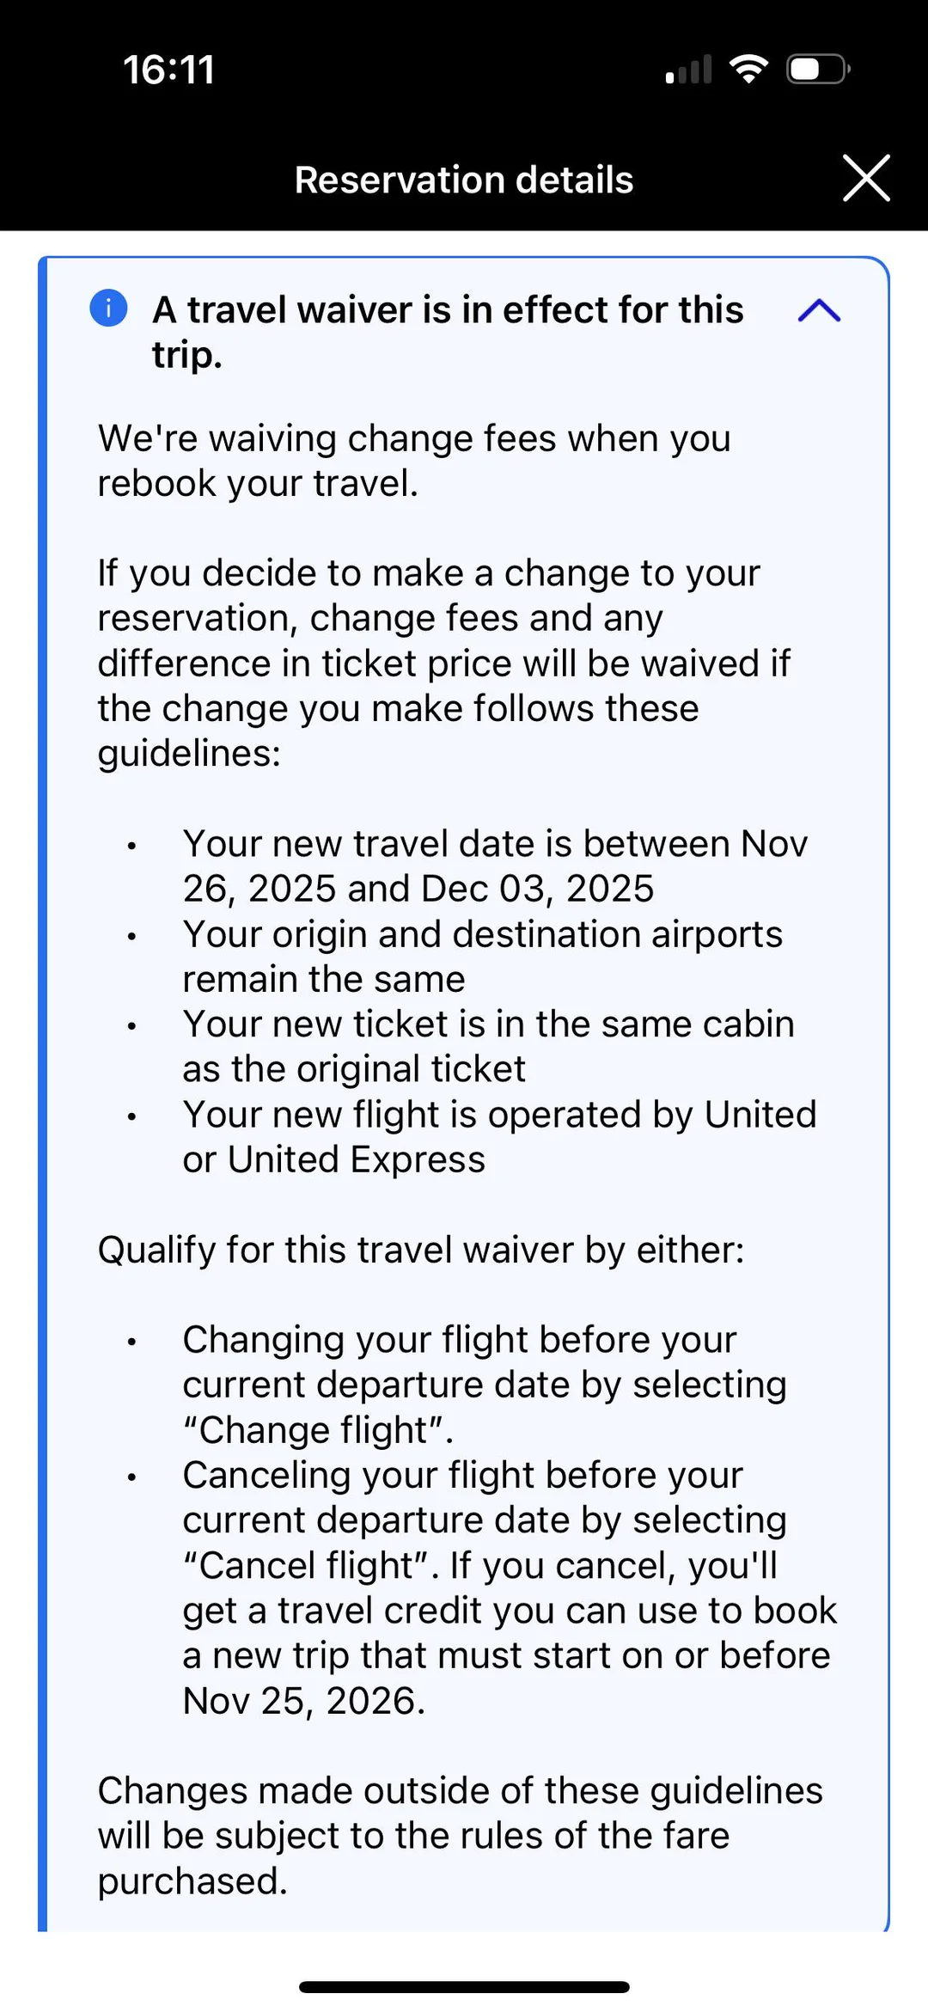Tap the change fees guidelines paragraph
This screenshot has width=928, height=2012.
pyautogui.click(x=443, y=663)
